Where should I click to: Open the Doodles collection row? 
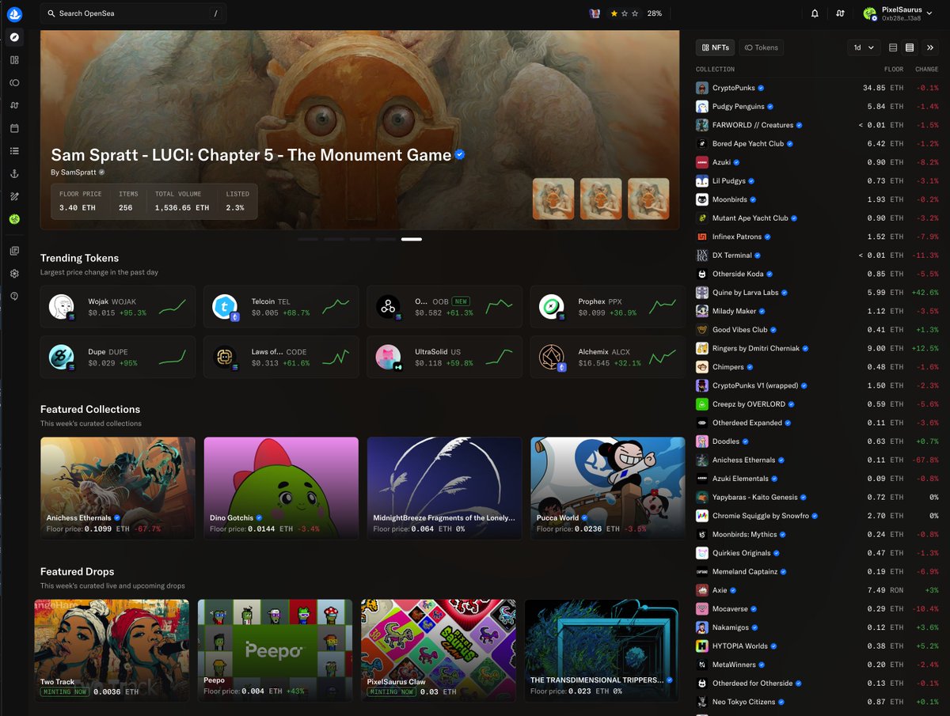click(x=817, y=441)
